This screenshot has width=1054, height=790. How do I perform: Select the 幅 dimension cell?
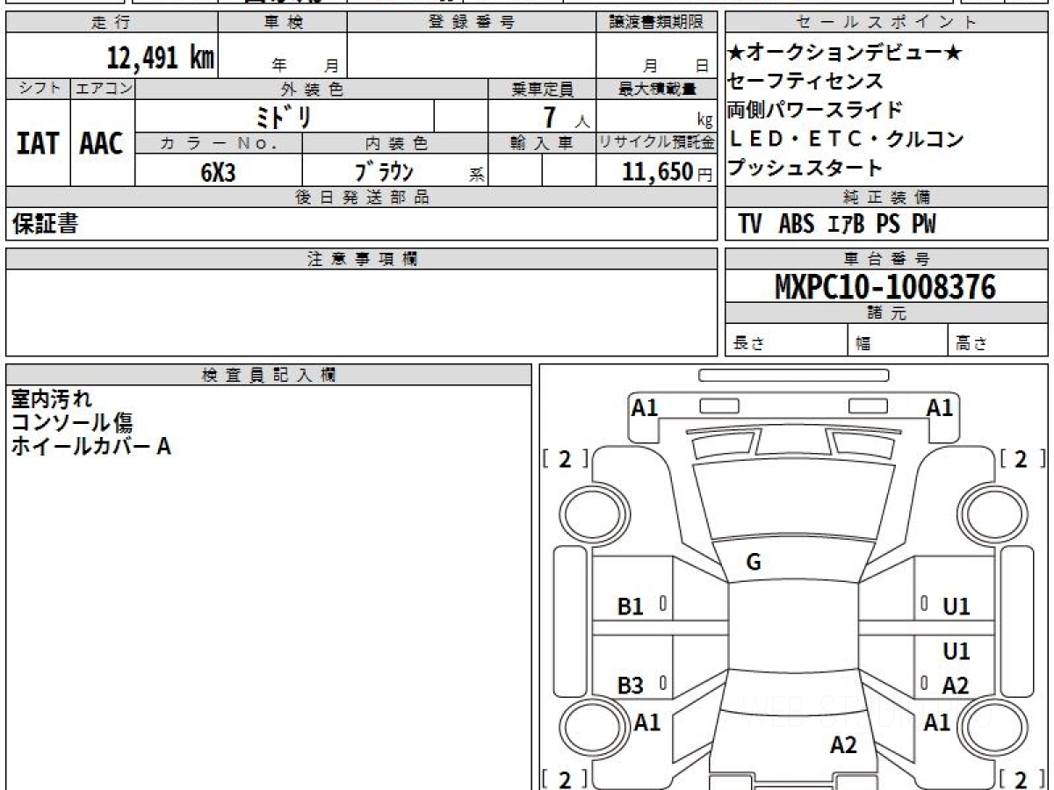899,341
